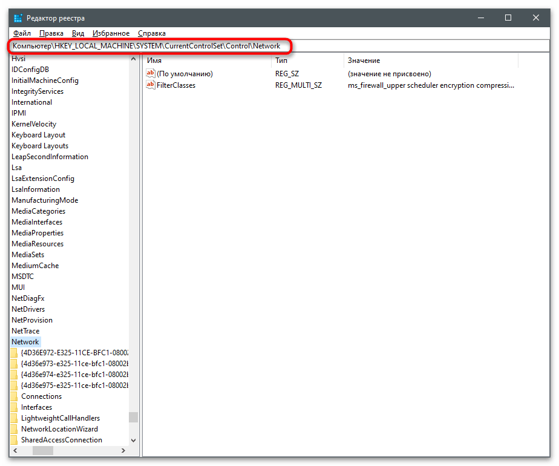559x466 pixels.
Task: Click the Interfaces folder icon
Action: (15, 407)
